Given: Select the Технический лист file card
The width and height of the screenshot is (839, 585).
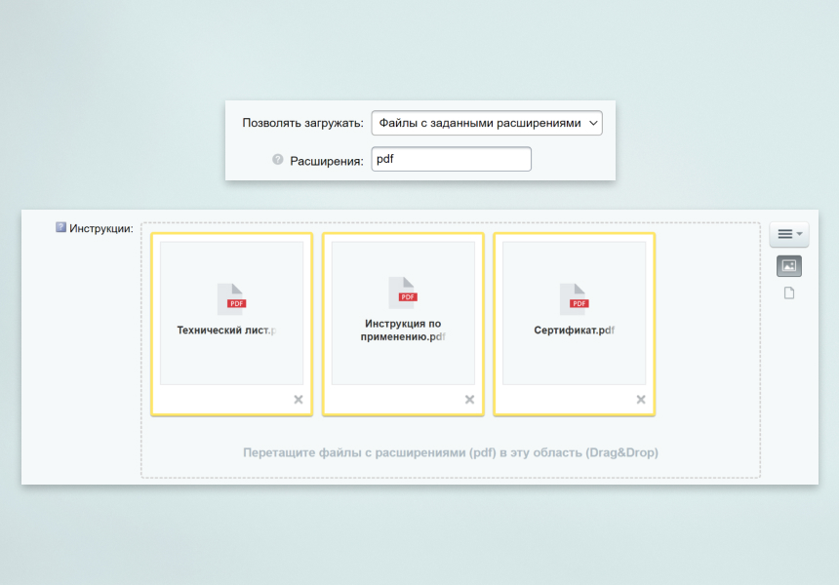Looking at the screenshot, I should click(231, 322).
